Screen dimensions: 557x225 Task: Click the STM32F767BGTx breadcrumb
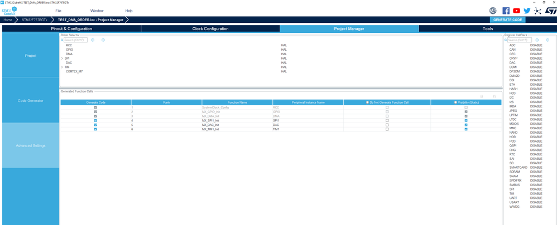34,20
